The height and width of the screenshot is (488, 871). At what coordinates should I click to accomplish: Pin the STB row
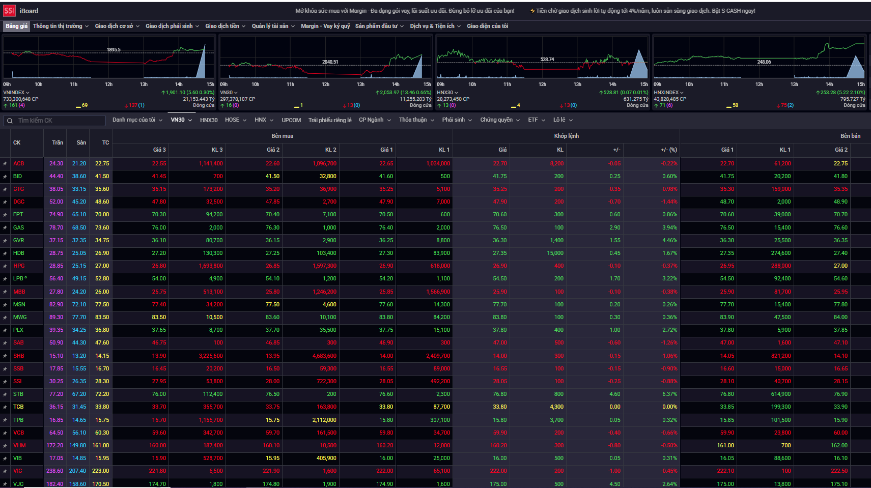[x=5, y=394]
